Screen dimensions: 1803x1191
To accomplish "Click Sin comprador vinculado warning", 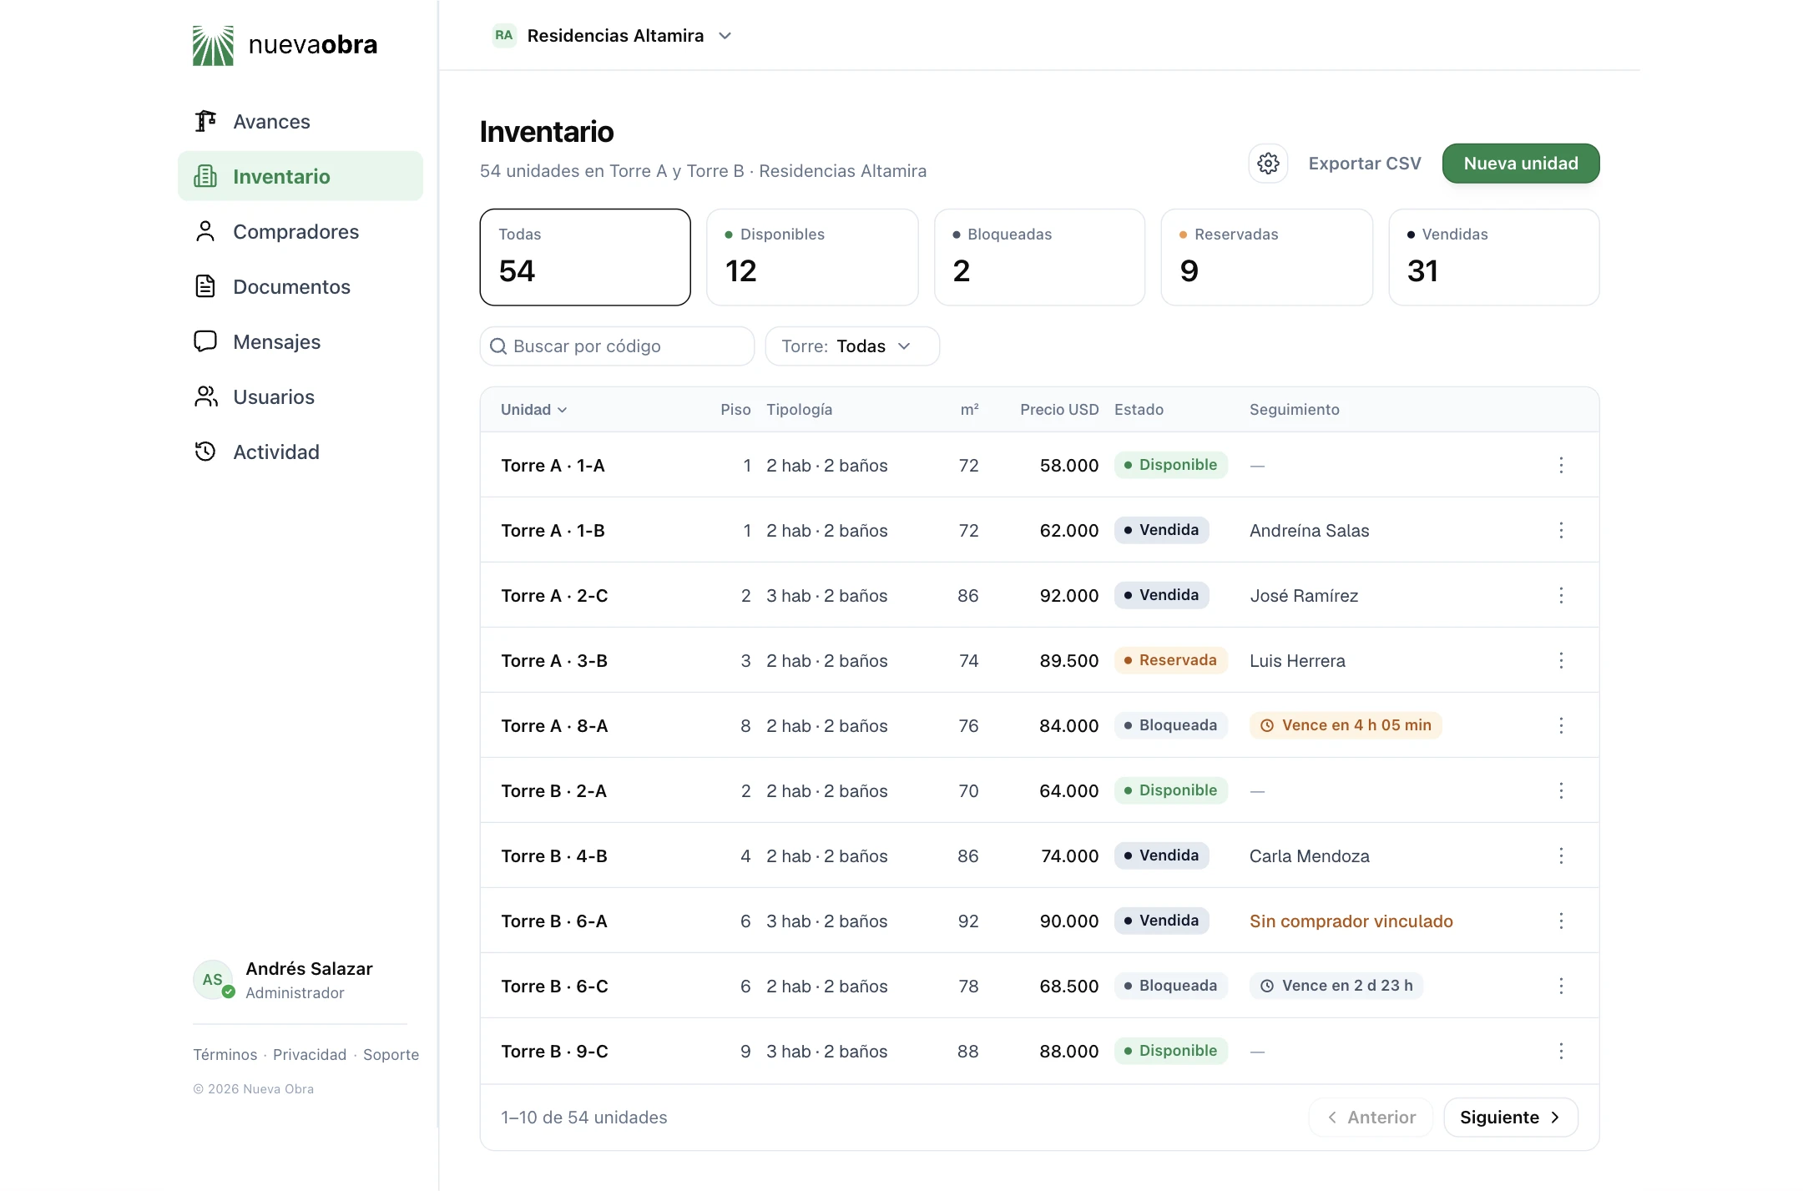I will [x=1351, y=921].
